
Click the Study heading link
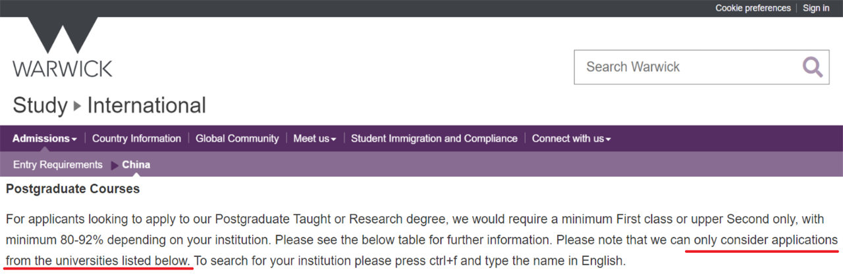coord(40,105)
